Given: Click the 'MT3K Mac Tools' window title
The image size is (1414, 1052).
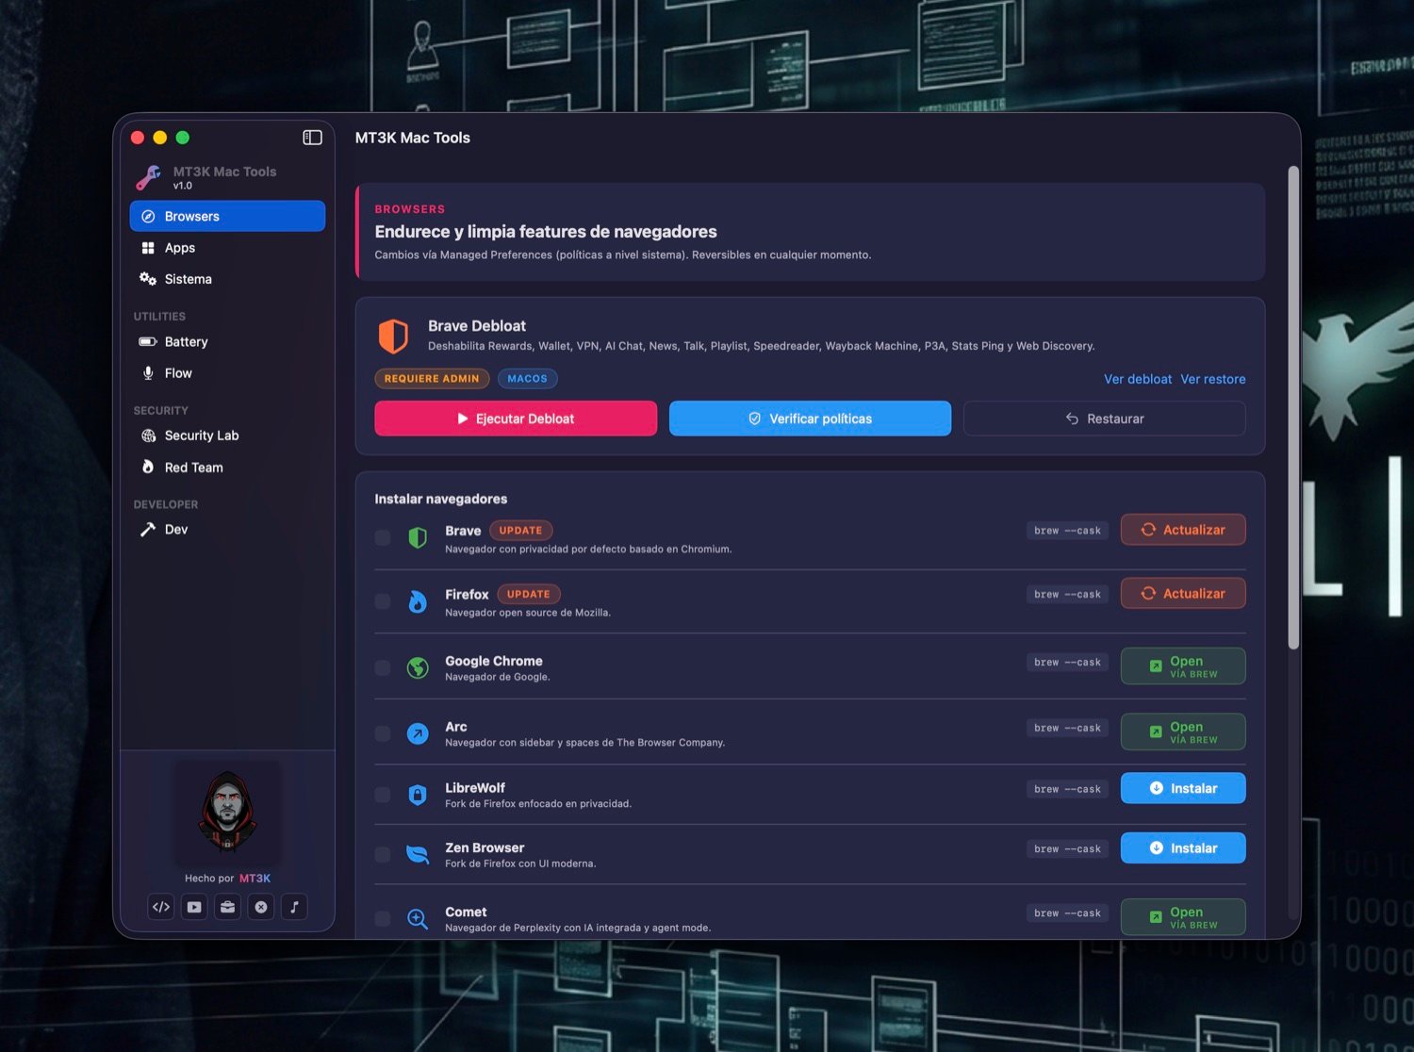Looking at the screenshot, I should click(413, 138).
